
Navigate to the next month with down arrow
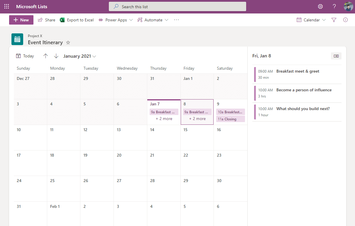click(x=56, y=56)
